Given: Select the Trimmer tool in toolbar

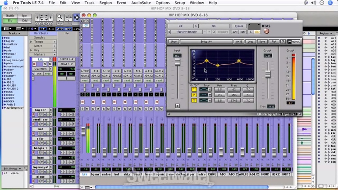Looking at the screenshot, I should (x=69, y=18).
